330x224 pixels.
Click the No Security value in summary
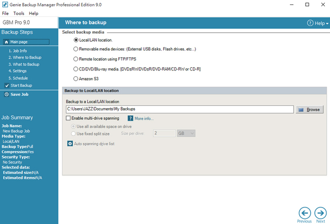point(12,162)
